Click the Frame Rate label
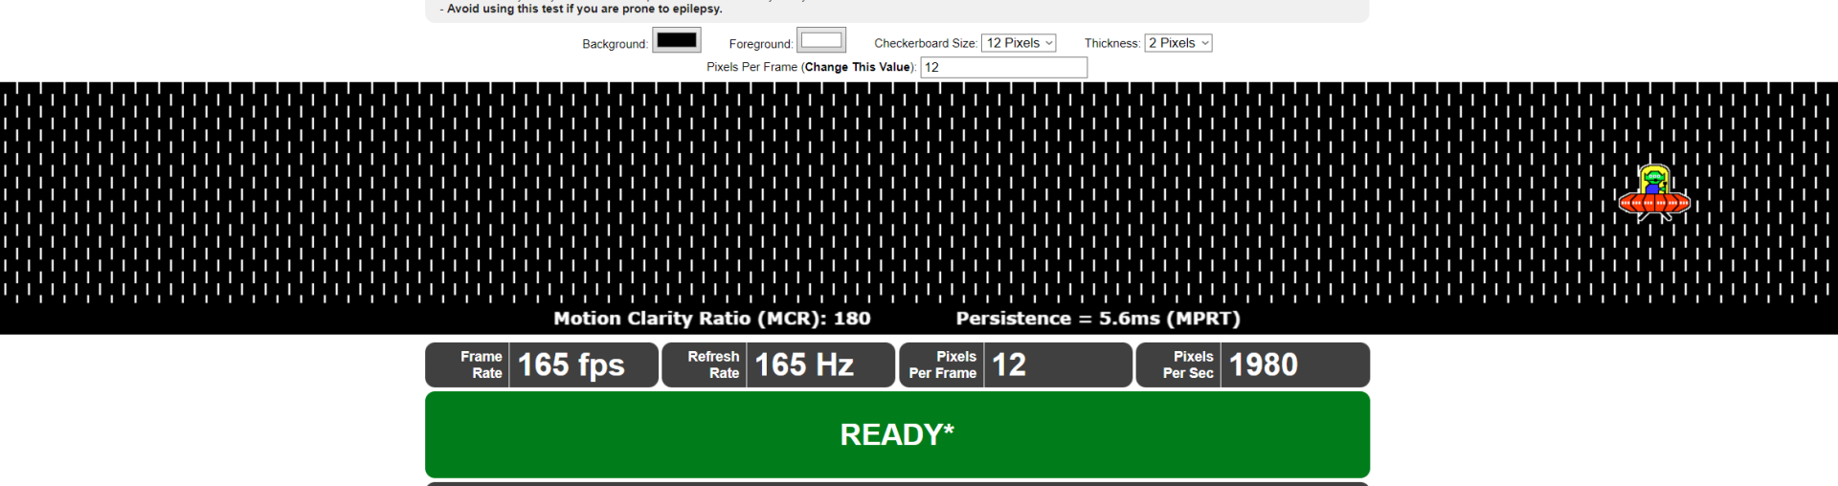This screenshot has height=486, width=1838. point(481,364)
